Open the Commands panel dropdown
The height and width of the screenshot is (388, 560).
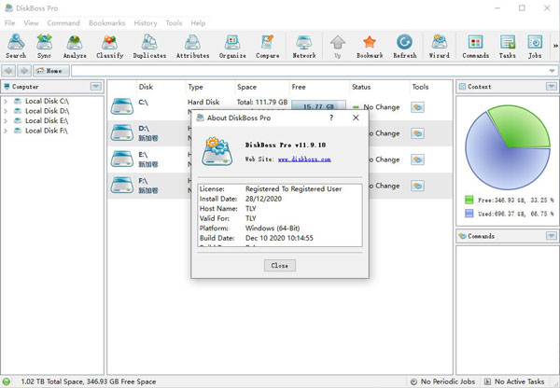point(552,236)
